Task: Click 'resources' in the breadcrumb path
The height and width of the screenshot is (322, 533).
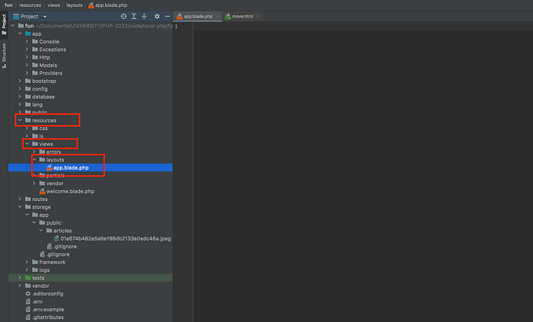Action: coord(30,5)
